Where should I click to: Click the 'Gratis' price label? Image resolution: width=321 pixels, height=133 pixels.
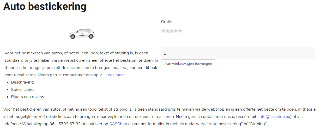click(167, 22)
